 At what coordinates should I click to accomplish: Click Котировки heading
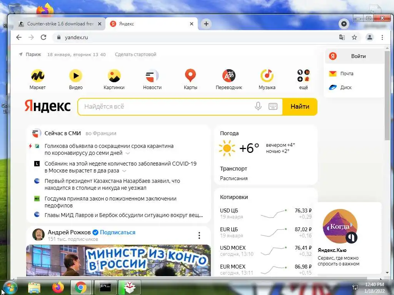[234, 197]
